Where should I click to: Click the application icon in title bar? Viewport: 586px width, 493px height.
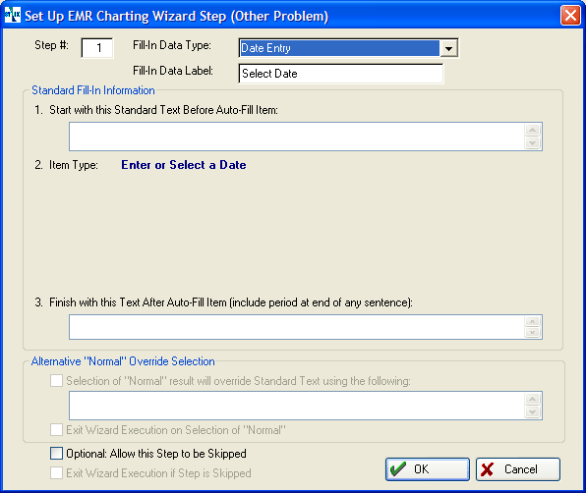(x=13, y=15)
